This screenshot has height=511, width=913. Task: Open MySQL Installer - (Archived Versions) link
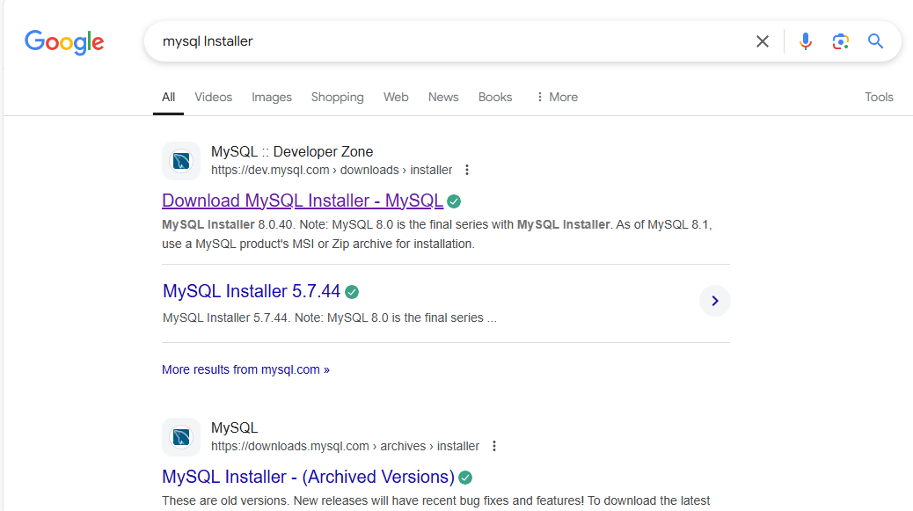pos(308,477)
